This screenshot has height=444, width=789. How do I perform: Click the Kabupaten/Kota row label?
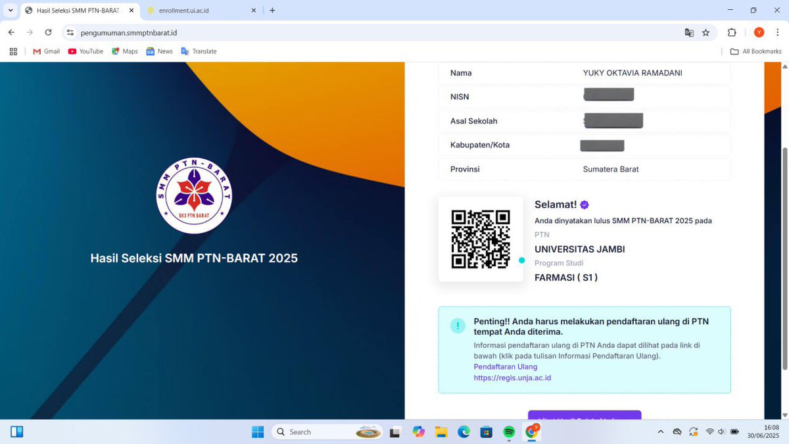pyautogui.click(x=480, y=145)
